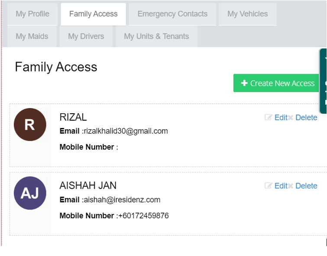Click the Create New Access button

[276, 83]
